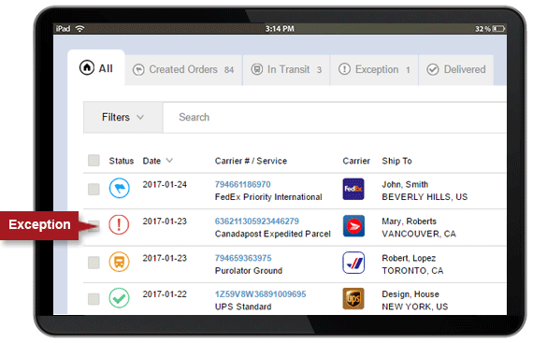Image resolution: width=547 pixels, height=343 pixels.
Task: Click the 2017-01-22 date cell
Action: (165, 294)
